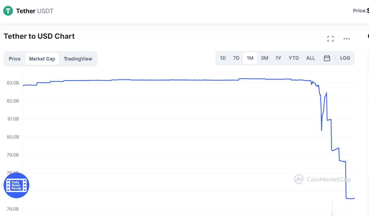The image size is (369, 216).
Task: Click the 80.0B axis label
Action: pyautogui.click(x=13, y=137)
